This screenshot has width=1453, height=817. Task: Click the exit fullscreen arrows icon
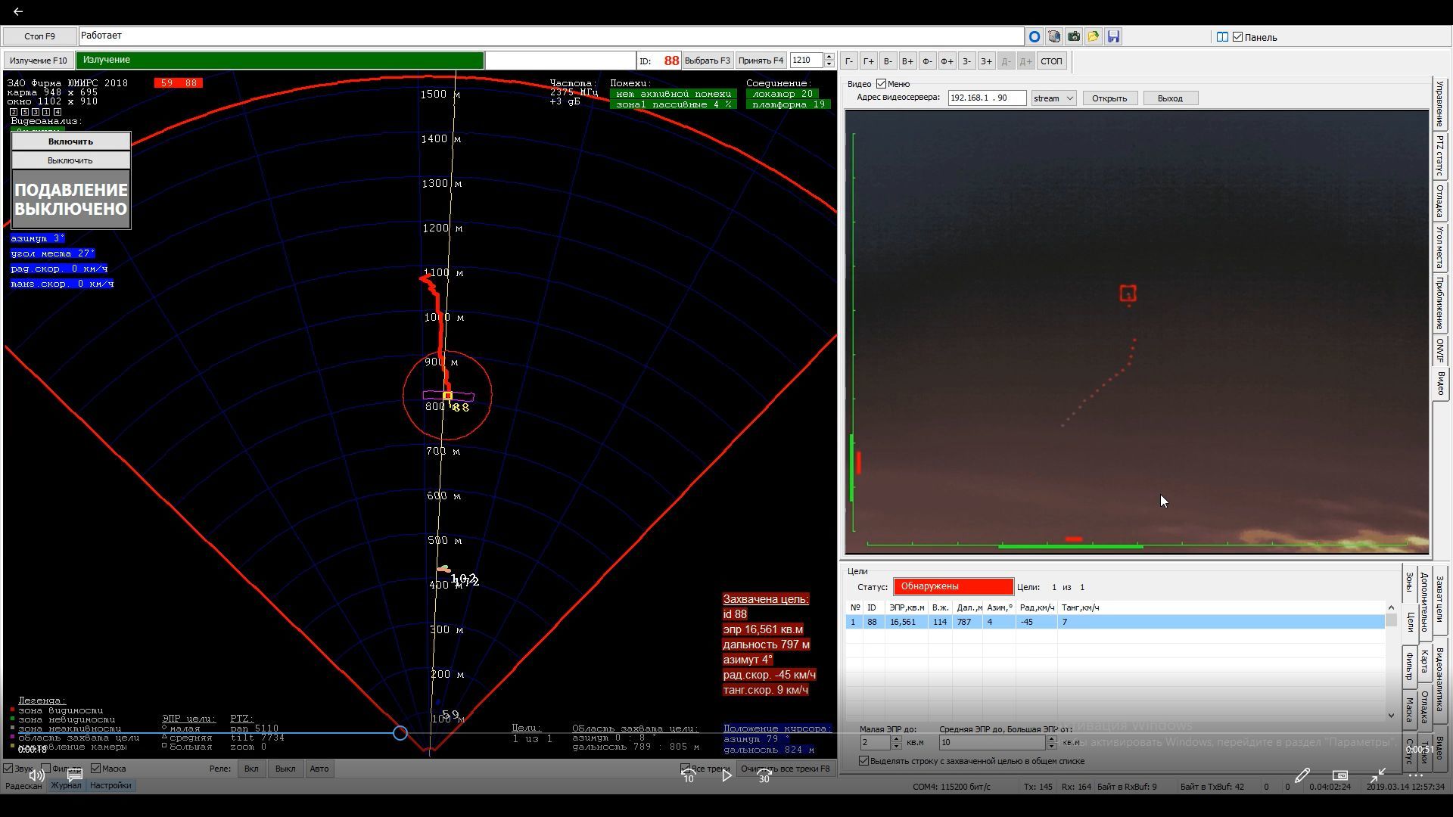click(x=1377, y=775)
